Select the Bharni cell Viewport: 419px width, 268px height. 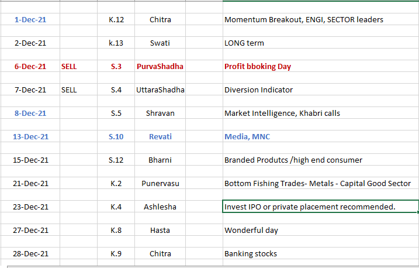[160, 160]
